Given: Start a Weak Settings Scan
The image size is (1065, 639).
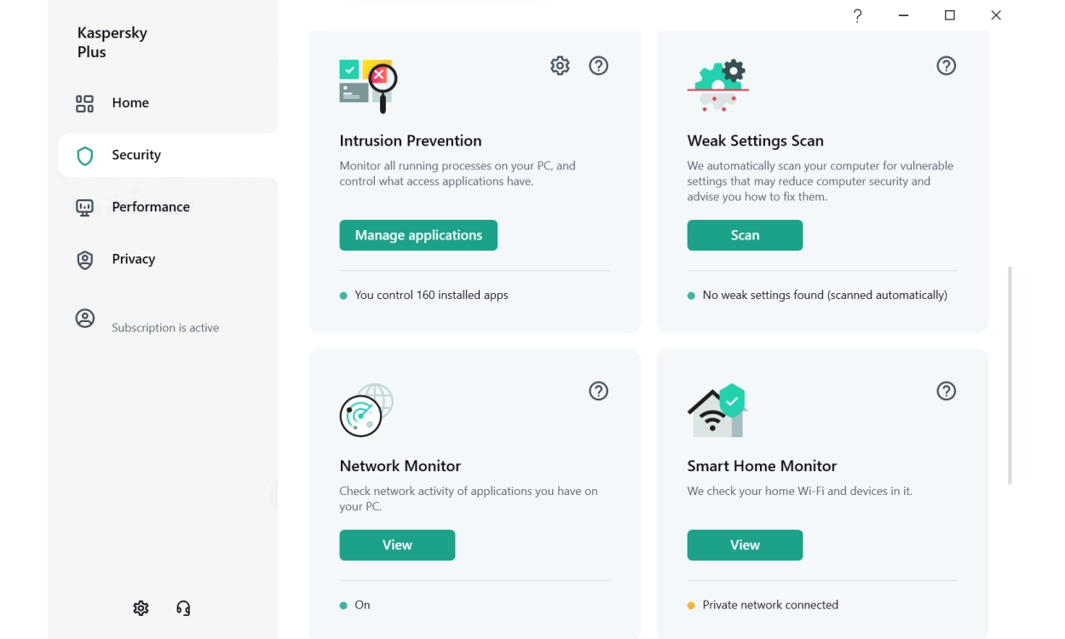Looking at the screenshot, I should pyautogui.click(x=745, y=234).
